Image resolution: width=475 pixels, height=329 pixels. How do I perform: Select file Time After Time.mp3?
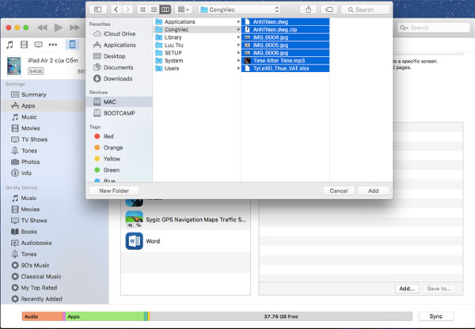285,60
